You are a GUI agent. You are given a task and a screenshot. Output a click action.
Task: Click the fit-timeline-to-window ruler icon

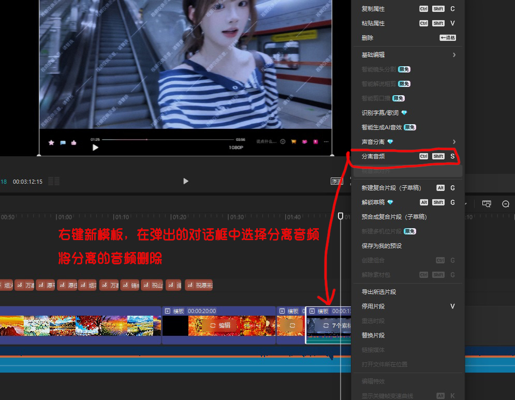487,204
